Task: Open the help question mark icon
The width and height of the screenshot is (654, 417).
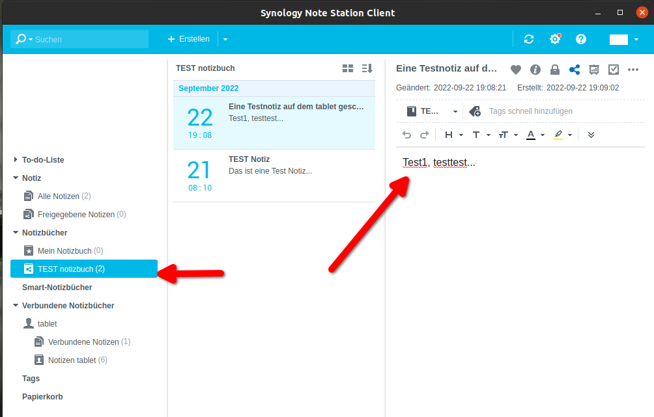Action: pyautogui.click(x=581, y=39)
